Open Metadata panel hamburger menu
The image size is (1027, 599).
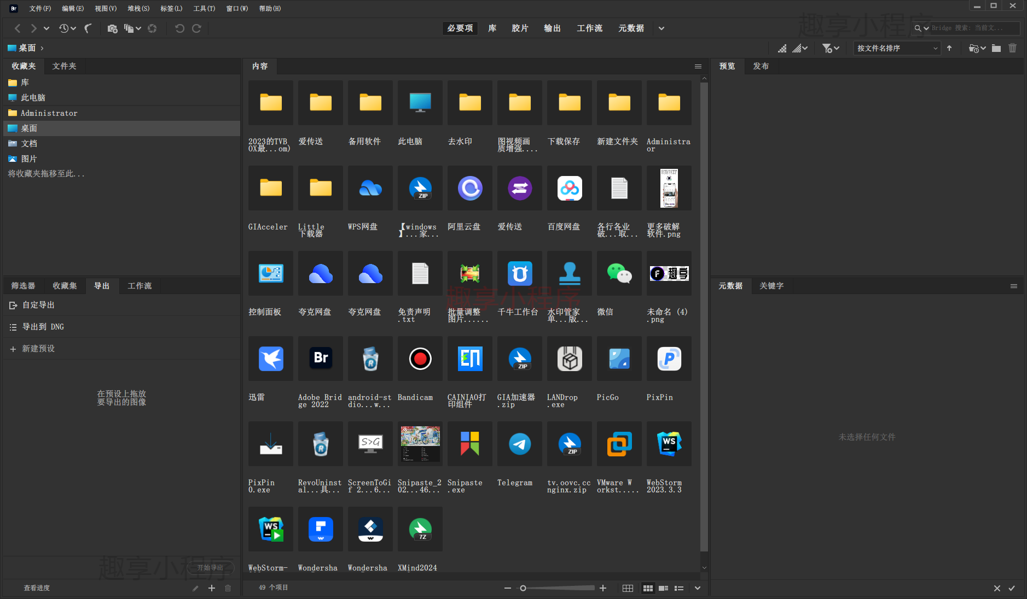point(1014,286)
